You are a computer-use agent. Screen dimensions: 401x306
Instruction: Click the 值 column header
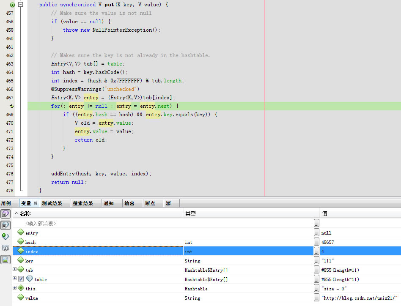tap(360, 213)
